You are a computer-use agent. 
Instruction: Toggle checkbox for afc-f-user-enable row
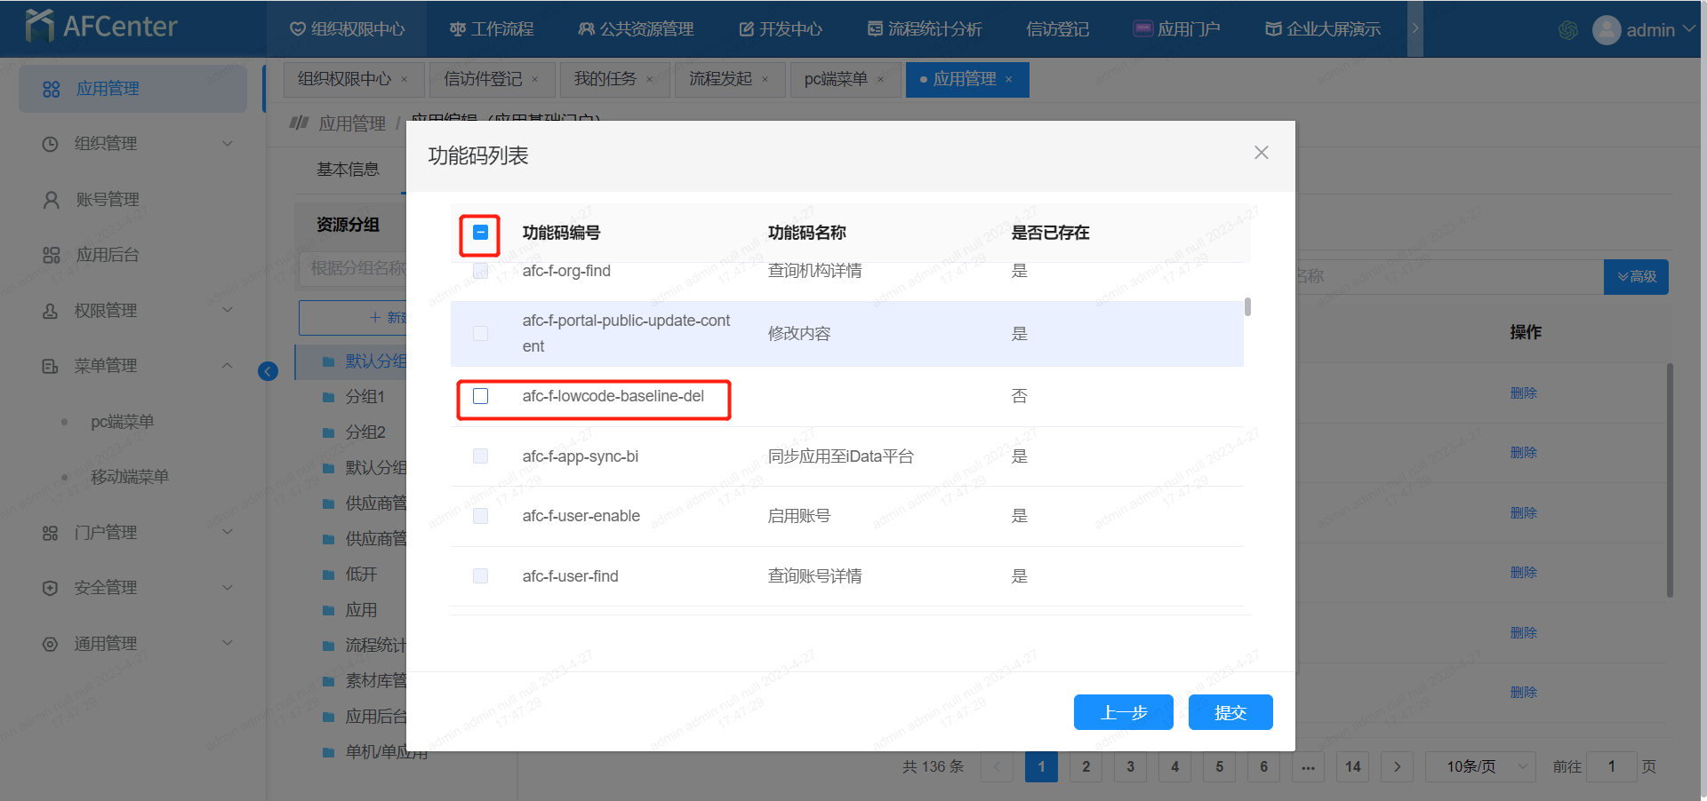[480, 516]
